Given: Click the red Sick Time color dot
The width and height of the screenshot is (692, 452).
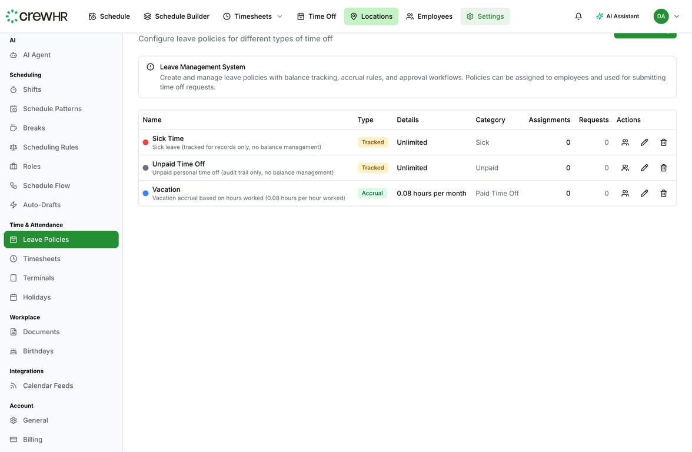Looking at the screenshot, I should 146,142.
